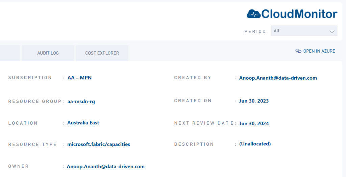Select the partially visible tab left of Audit Log
The height and width of the screenshot is (177, 346).
[x=10, y=53]
